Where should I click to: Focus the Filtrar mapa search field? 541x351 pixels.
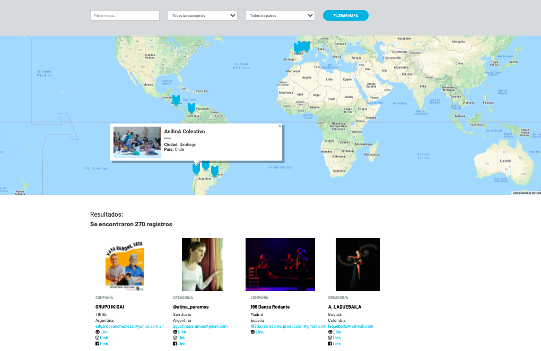(x=125, y=15)
